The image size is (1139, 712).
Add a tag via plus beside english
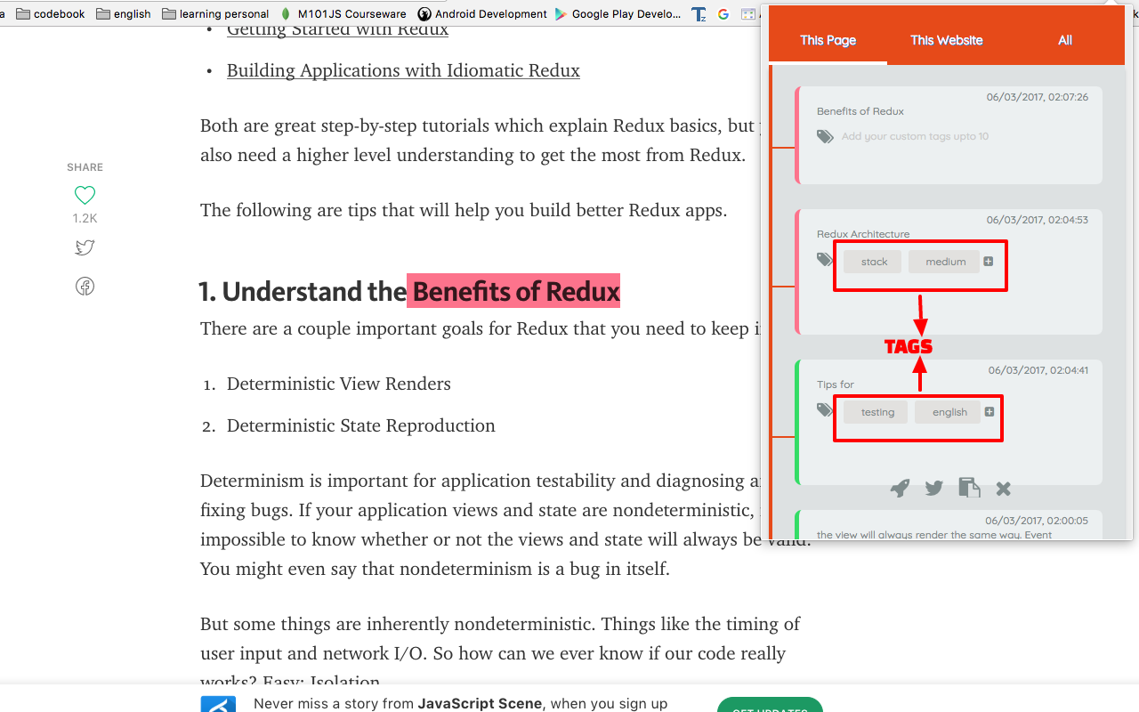[x=990, y=411]
